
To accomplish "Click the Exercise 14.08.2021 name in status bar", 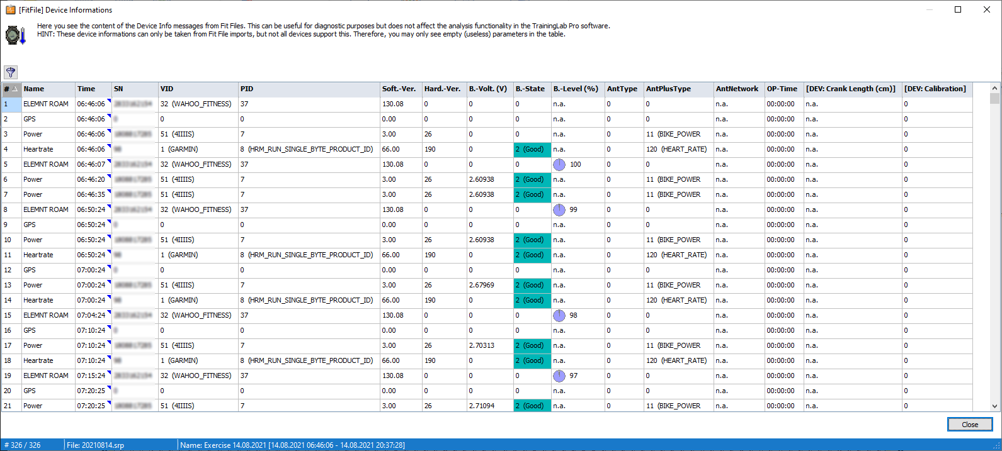I will coord(292,445).
